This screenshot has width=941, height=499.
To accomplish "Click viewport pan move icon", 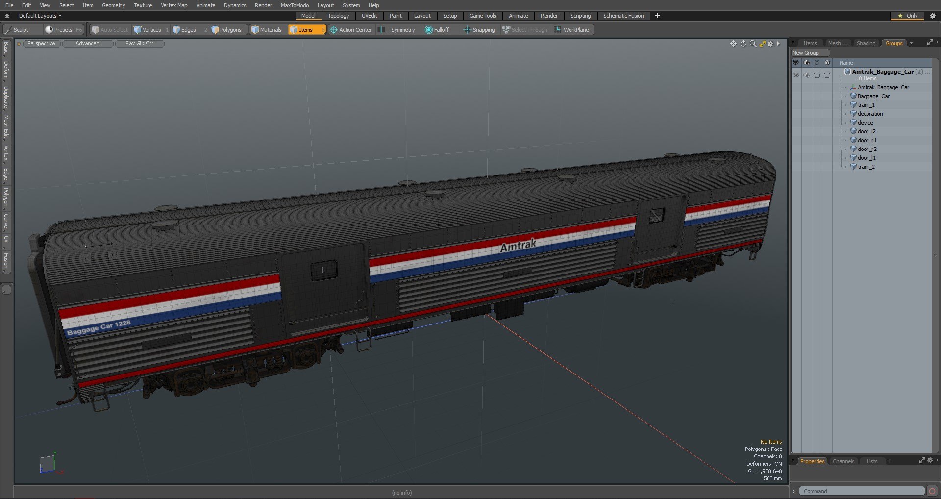I will click(733, 44).
